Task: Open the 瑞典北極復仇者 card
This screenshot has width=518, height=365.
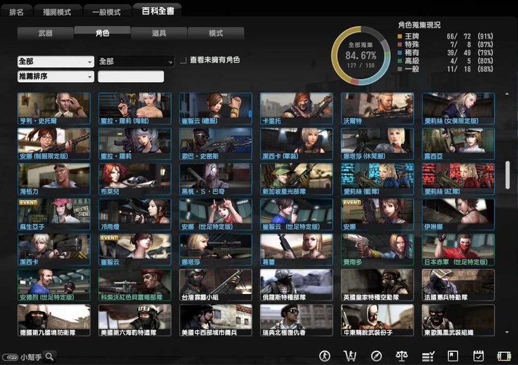Action: coord(297,320)
